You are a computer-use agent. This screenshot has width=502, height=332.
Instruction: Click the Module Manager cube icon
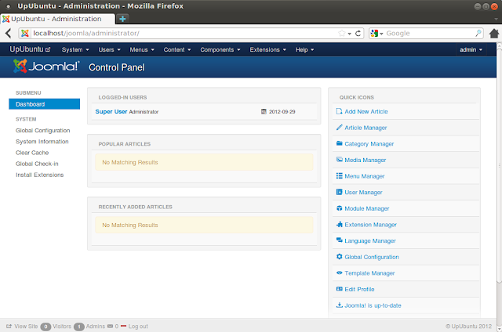pos(340,208)
